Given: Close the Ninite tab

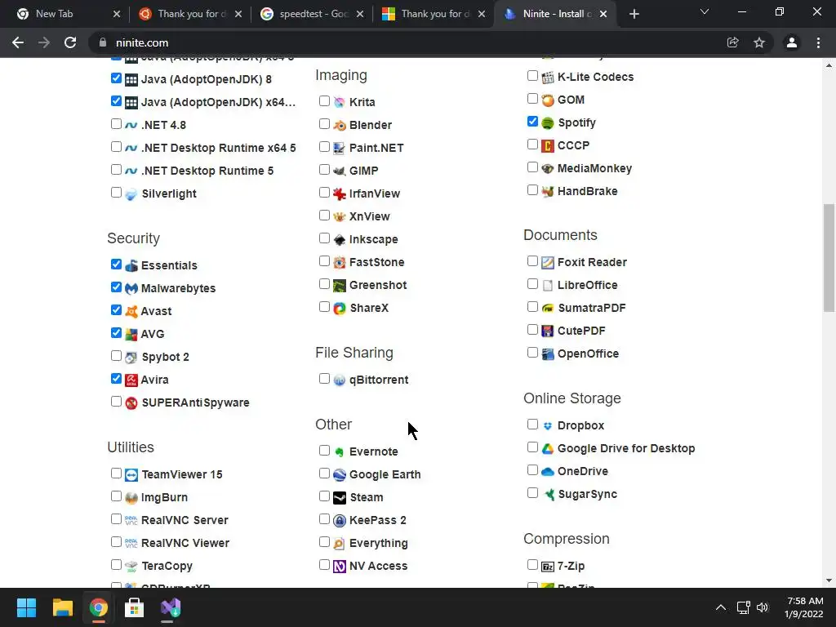Looking at the screenshot, I should 603,14.
